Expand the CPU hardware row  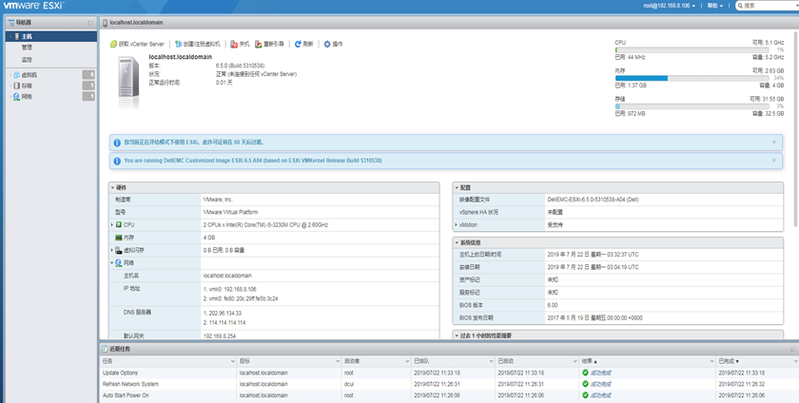[x=112, y=224]
